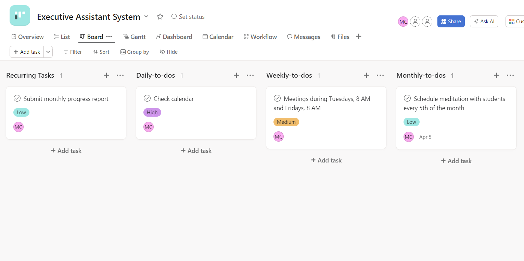Click the blue Share button

451,22
